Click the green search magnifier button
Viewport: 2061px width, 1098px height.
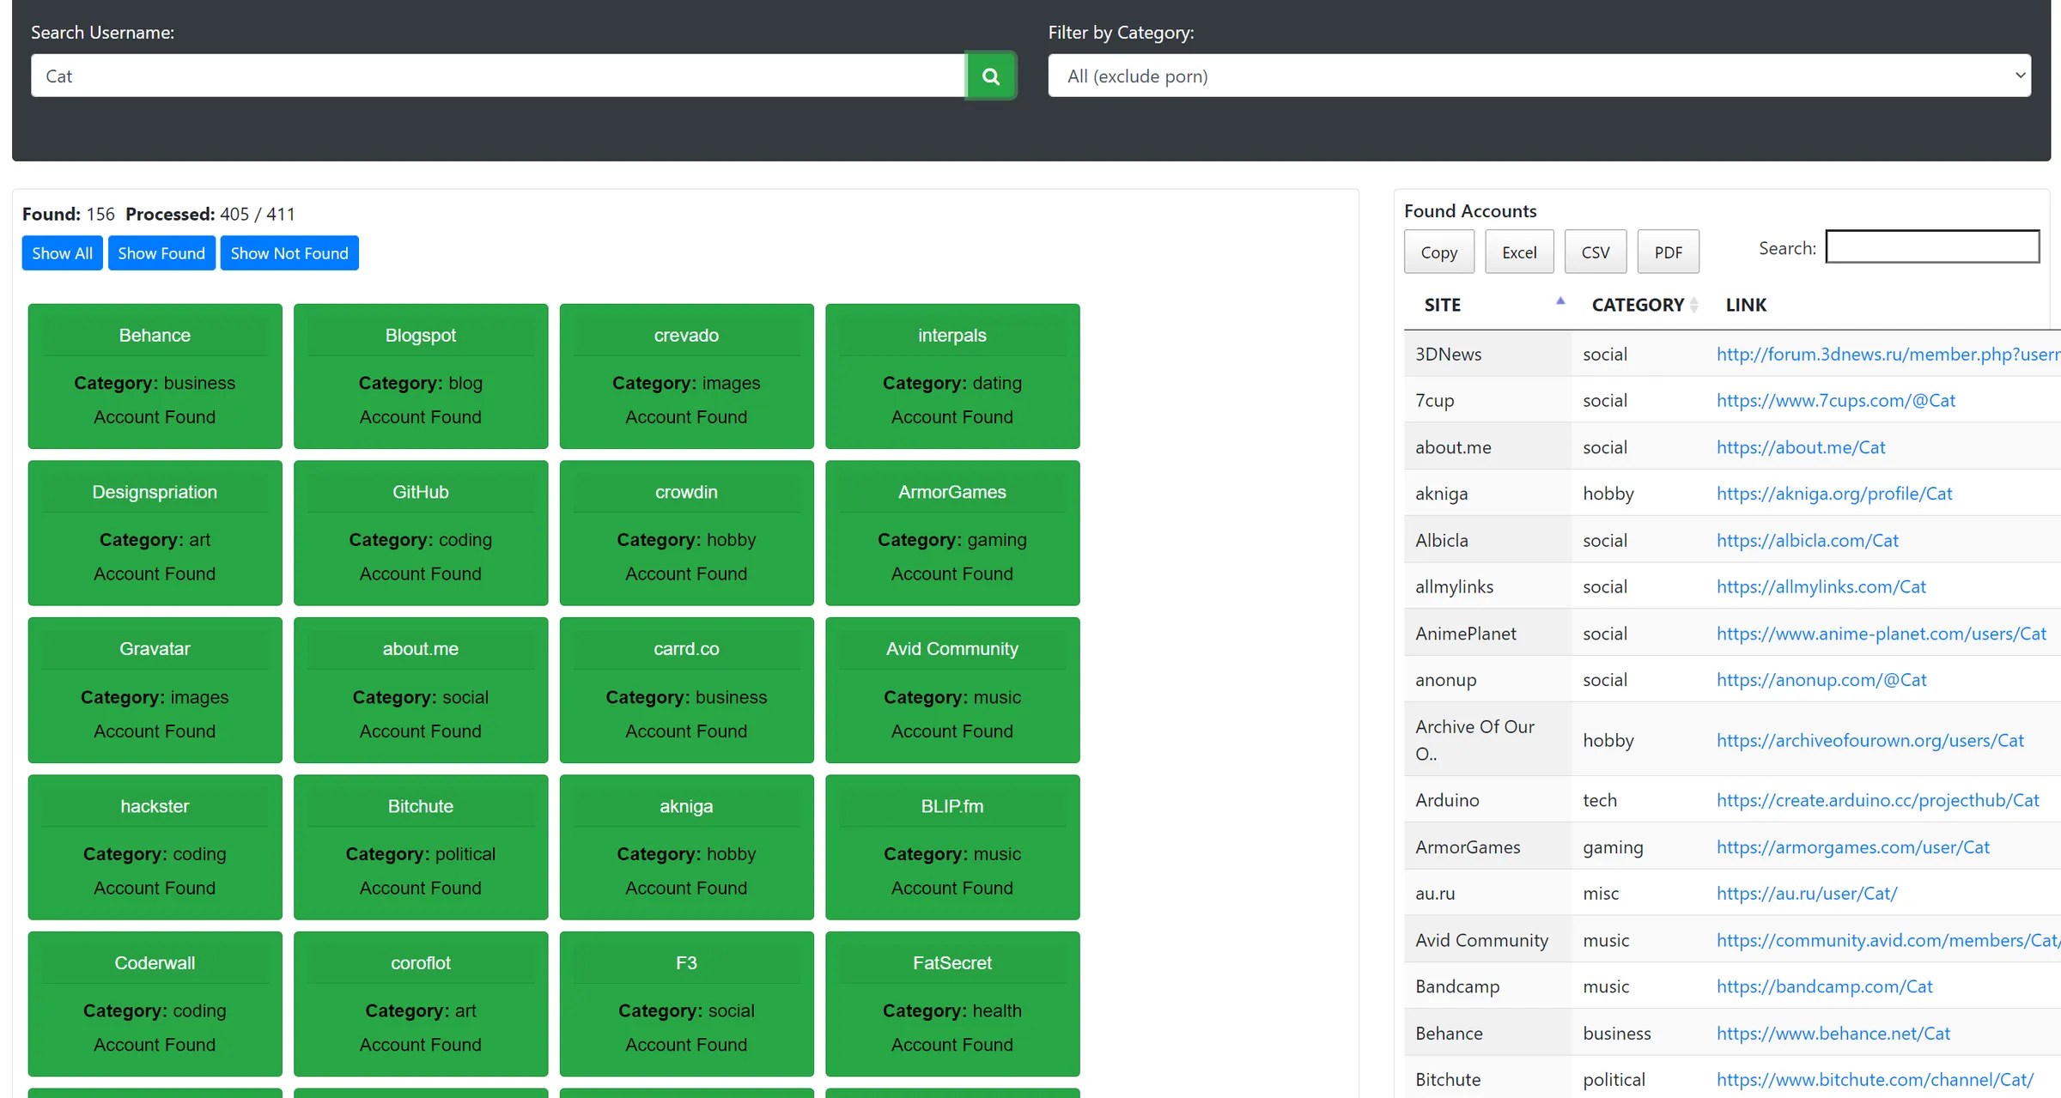tap(990, 76)
